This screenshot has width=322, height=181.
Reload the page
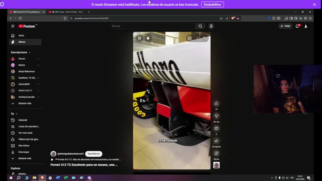20,18
